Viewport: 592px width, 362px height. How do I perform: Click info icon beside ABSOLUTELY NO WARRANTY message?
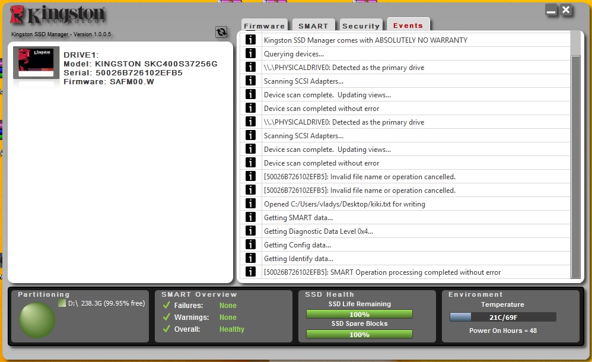pyautogui.click(x=250, y=40)
